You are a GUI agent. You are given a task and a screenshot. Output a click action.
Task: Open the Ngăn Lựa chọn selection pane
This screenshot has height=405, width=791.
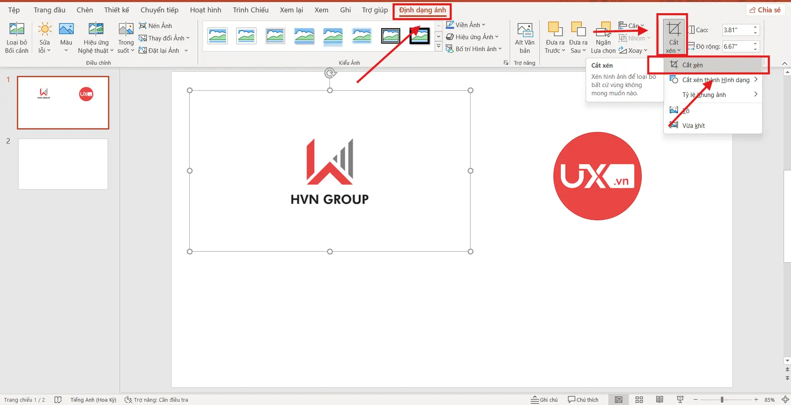point(603,37)
